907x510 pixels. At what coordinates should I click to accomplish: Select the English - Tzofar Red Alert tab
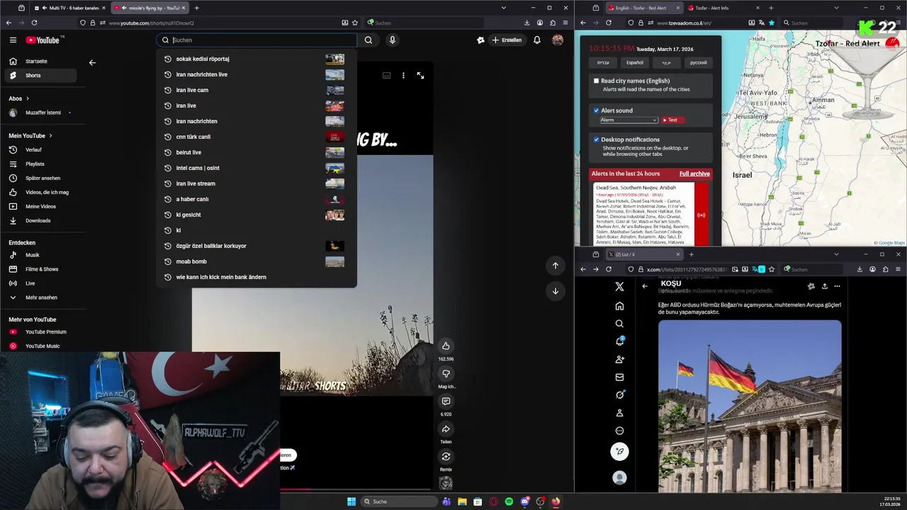tap(643, 8)
